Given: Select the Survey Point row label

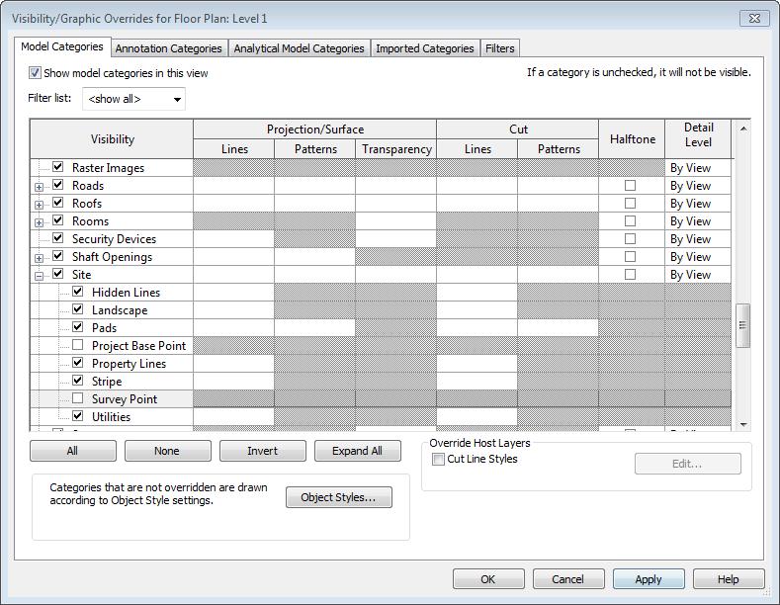Looking at the screenshot, I should 125,399.
